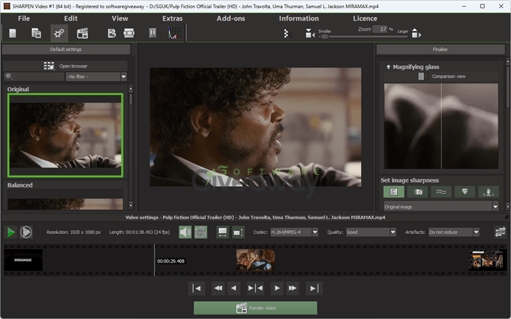
Task: Click the trim marker button between playback arrows
Action: (x=256, y=288)
